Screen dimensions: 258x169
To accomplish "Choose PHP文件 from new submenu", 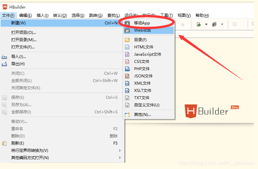I will 149,69.
